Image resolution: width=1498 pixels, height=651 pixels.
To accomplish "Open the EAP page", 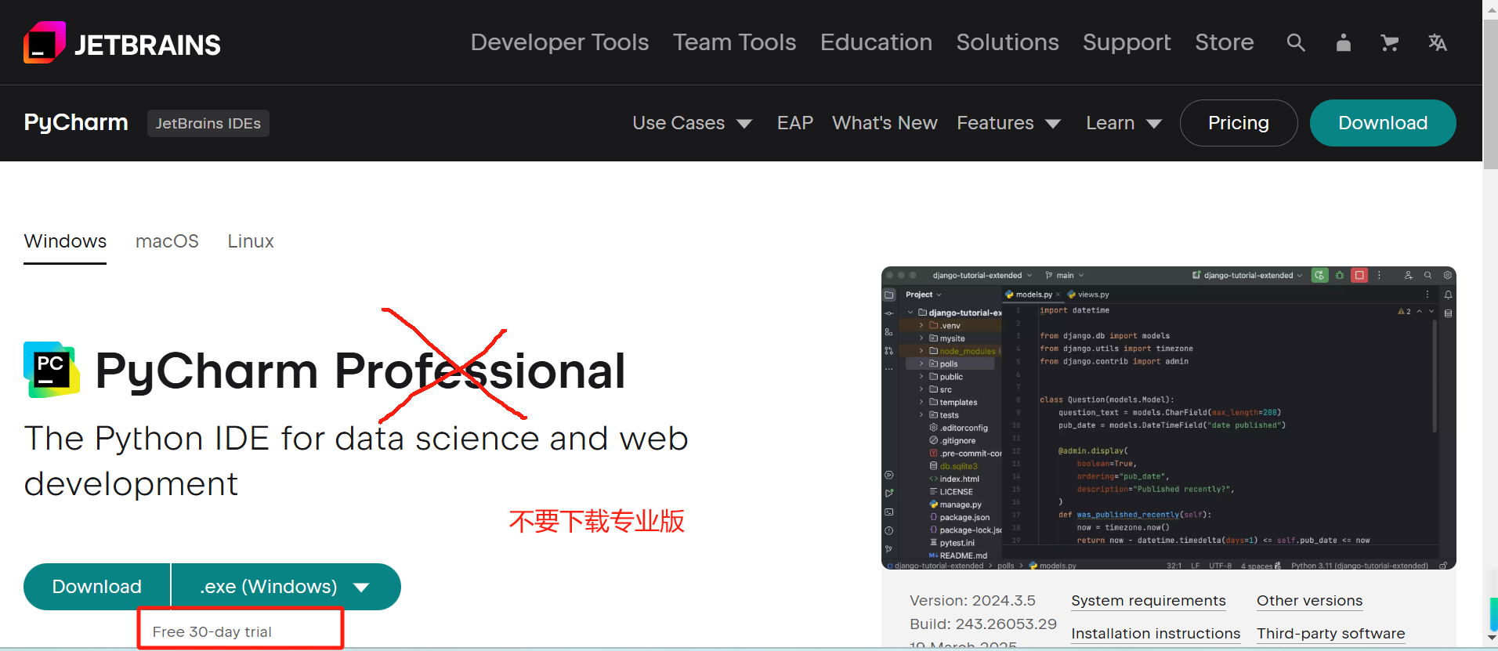I will 795,123.
